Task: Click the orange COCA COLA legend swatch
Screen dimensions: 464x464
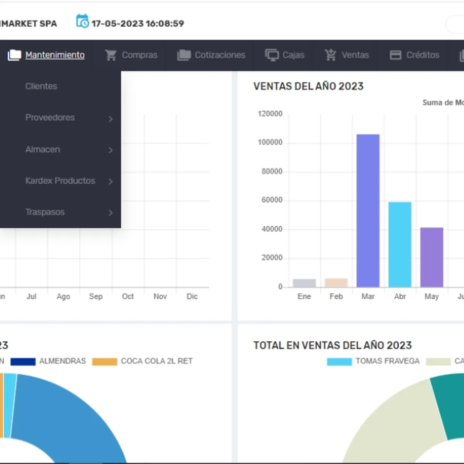Action: coord(104,361)
